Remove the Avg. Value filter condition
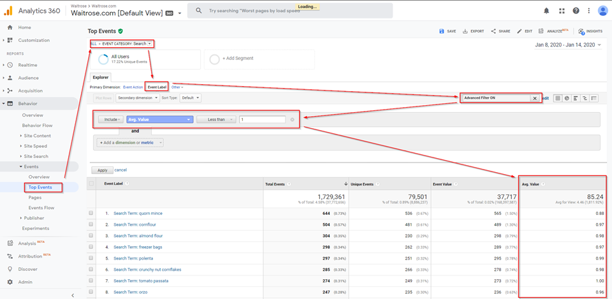The image size is (612, 299). click(x=292, y=120)
